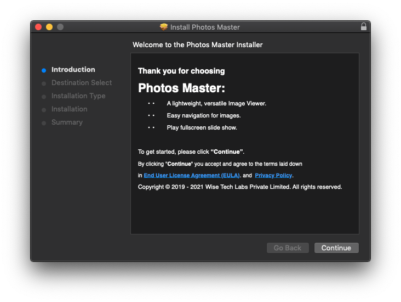
Task: Select the Destination Select step
Action: 82,82
